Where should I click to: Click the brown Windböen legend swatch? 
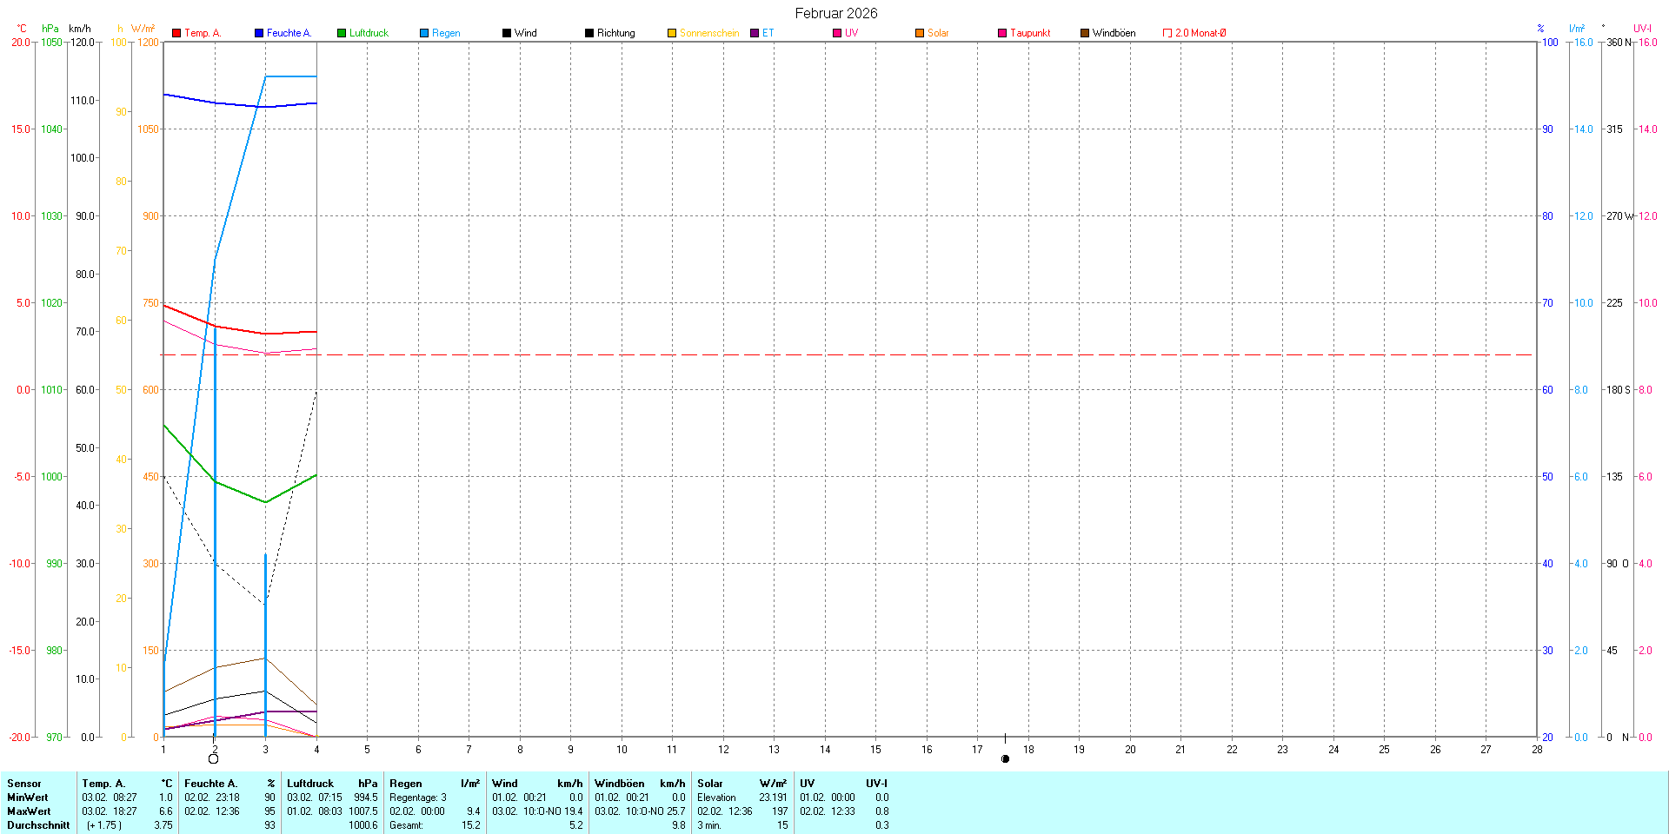tap(1085, 33)
